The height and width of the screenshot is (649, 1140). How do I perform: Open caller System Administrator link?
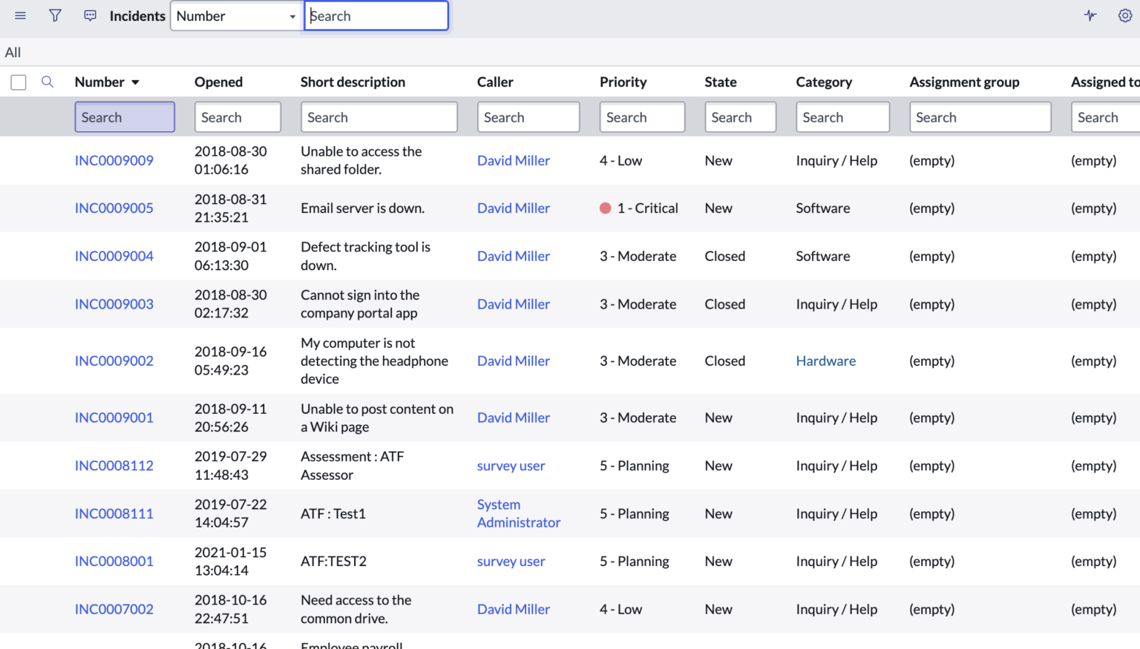518,513
